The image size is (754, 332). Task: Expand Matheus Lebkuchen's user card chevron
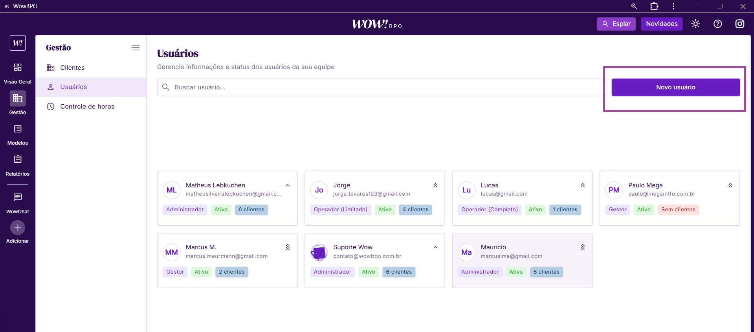tap(288, 185)
